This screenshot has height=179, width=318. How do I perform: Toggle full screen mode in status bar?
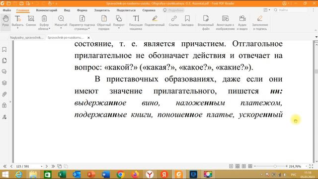(x=311, y=166)
